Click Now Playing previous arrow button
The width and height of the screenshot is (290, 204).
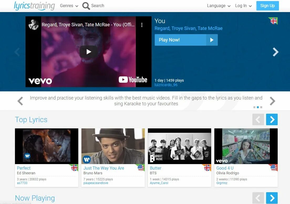(x=258, y=198)
